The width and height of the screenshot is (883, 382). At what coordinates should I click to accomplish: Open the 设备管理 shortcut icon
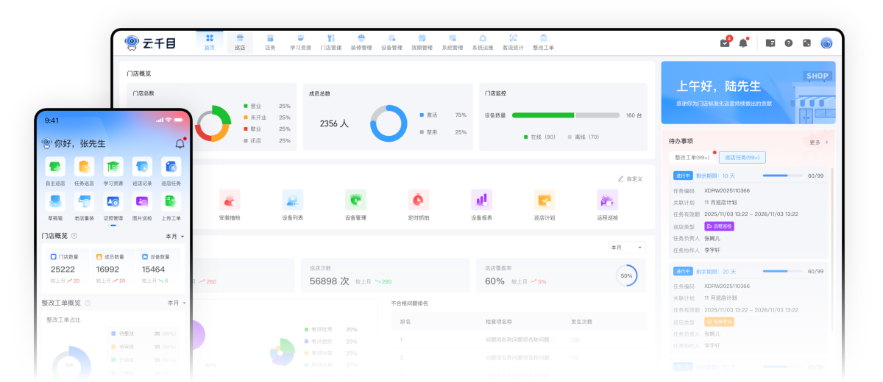(x=355, y=200)
